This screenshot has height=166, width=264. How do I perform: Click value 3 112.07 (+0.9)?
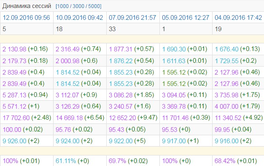point(76,95)
